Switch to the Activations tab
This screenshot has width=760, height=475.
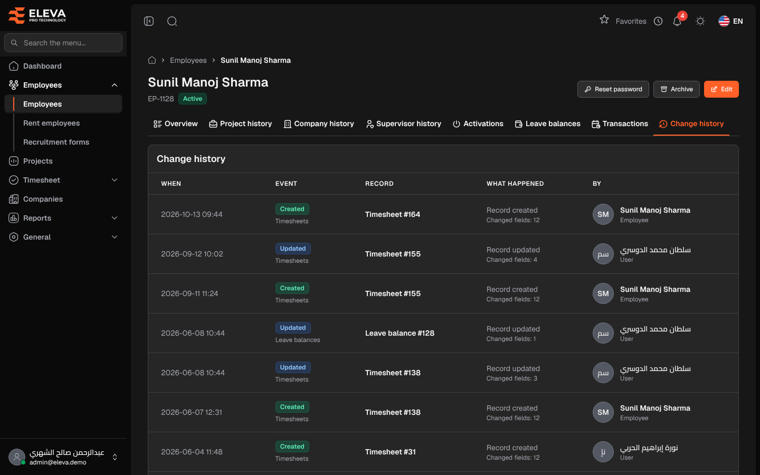(478, 123)
